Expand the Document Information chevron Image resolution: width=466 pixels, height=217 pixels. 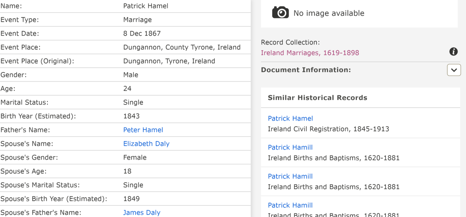coord(454,70)
